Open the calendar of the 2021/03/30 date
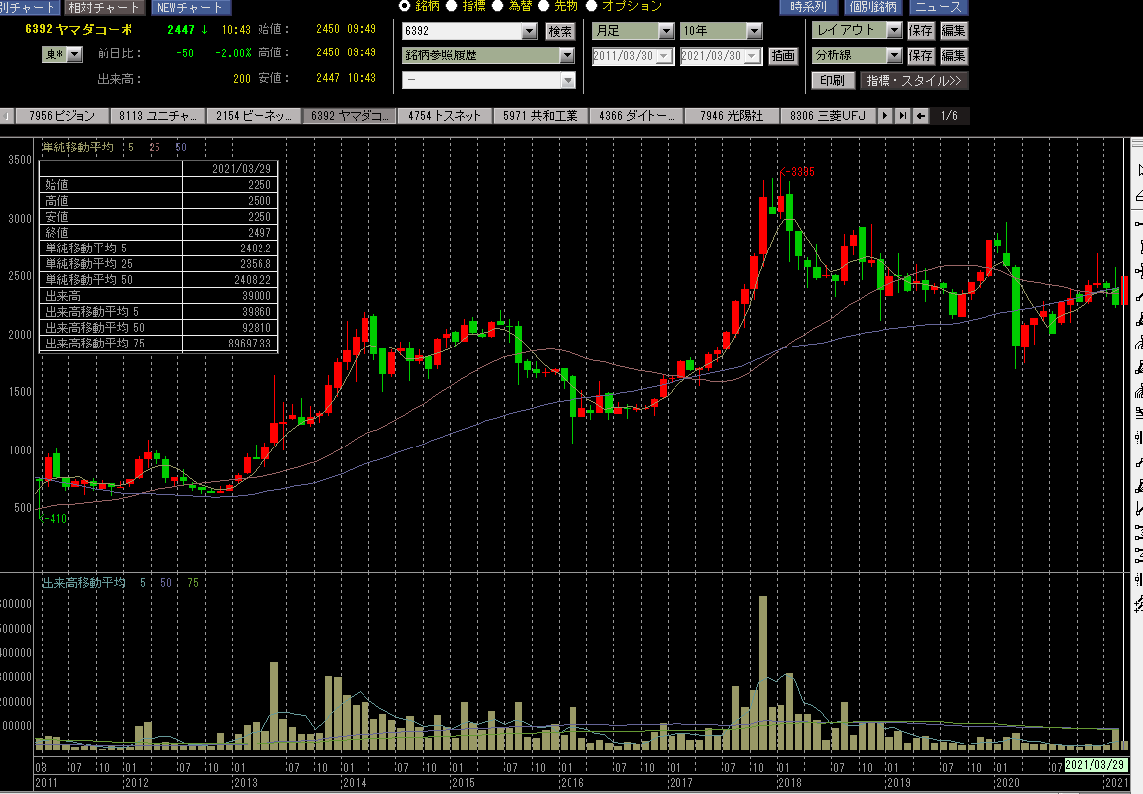The width and height of the screenshot is (1143, 794). [x=752, y=56]
